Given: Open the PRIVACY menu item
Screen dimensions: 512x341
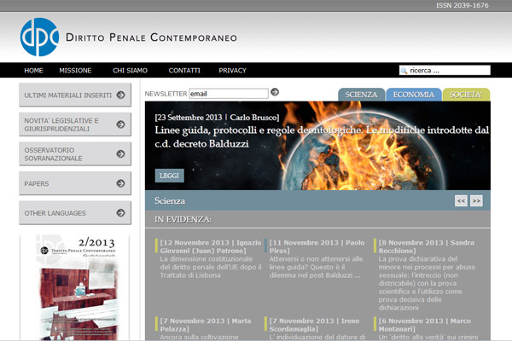Looking at the screenshot, I should pos(232,71).
